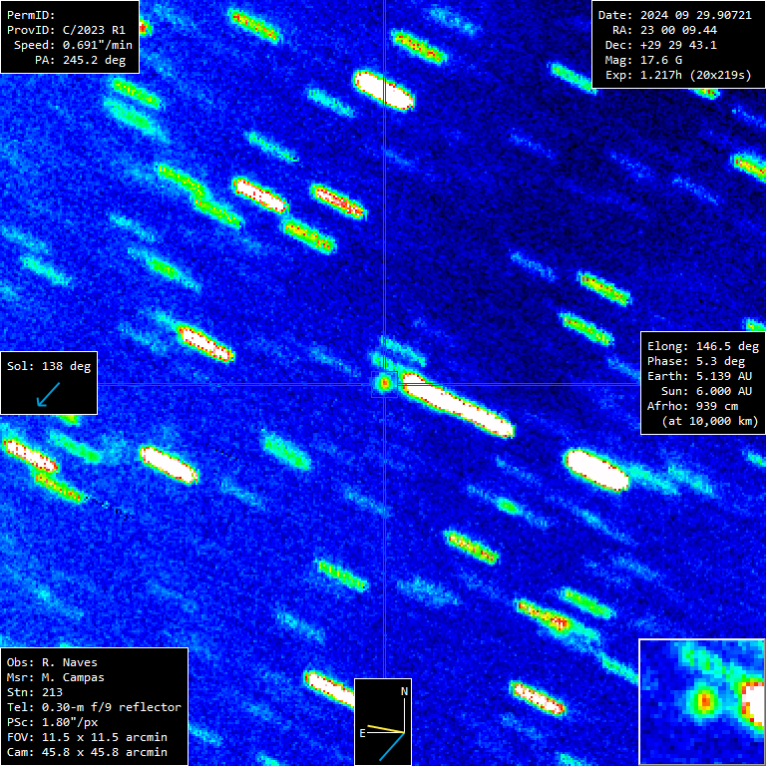Click the 'Exp: 1.217h (20x219s)' text
766x766 pixels.
678,75
